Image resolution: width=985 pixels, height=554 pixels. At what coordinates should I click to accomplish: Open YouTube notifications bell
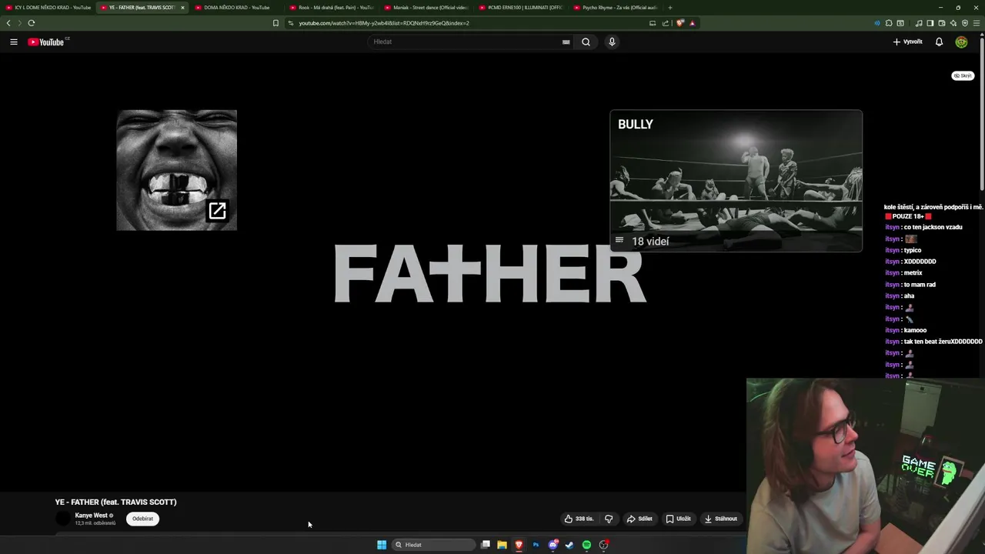(939, 42)
